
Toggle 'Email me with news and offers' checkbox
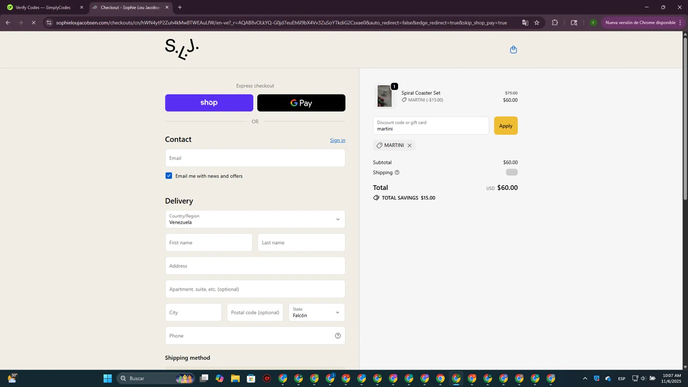coord(169,176)
